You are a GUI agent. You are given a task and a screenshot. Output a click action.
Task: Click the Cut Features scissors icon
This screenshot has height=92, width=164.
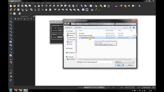pos(43,10)
